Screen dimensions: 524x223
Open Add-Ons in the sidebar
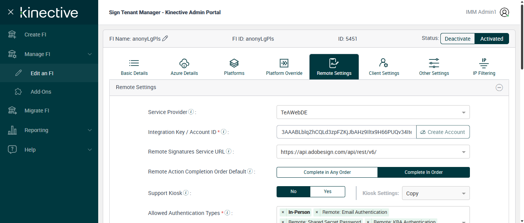coord(41,92)
